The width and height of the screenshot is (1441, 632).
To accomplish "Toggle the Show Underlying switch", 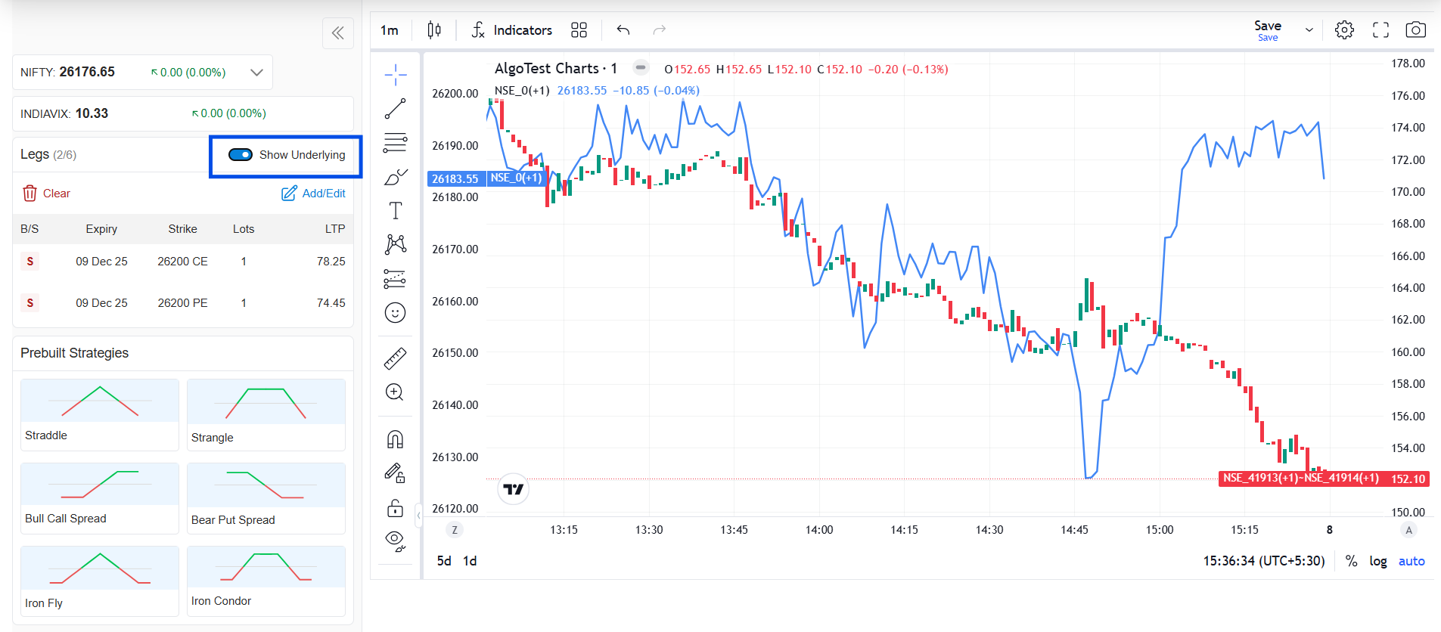I will click(241, 155).
